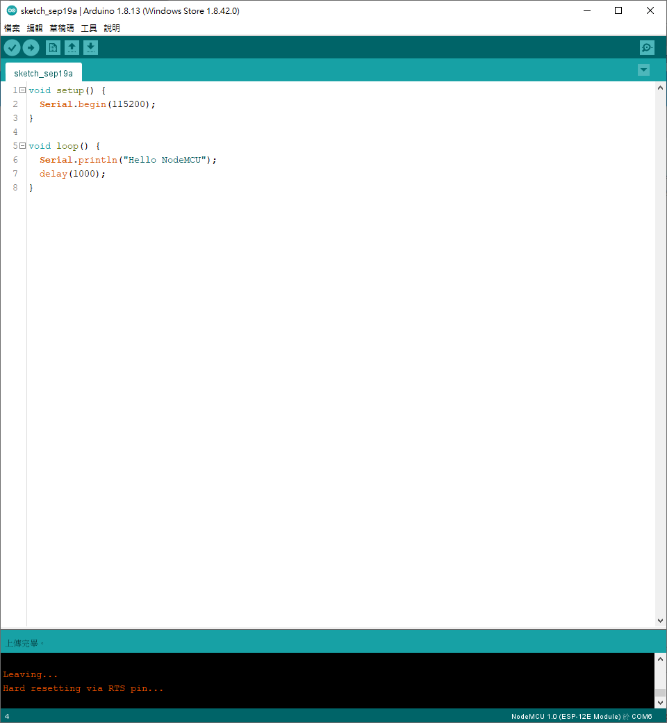Click editor scrollbar down arrow

pyautogui.click(x=660, y=621)
